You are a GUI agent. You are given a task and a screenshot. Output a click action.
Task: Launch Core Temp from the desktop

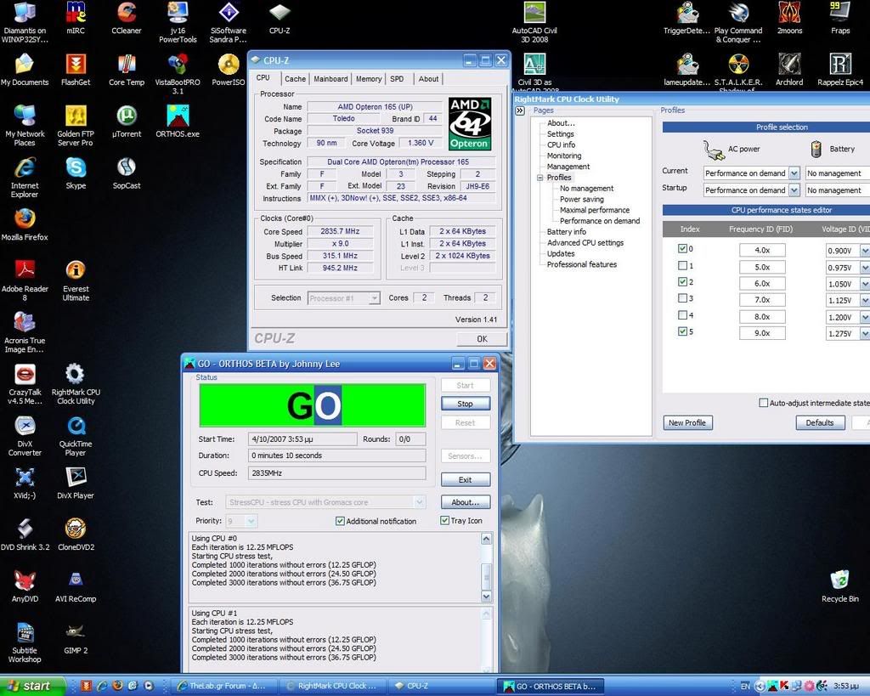127,70
